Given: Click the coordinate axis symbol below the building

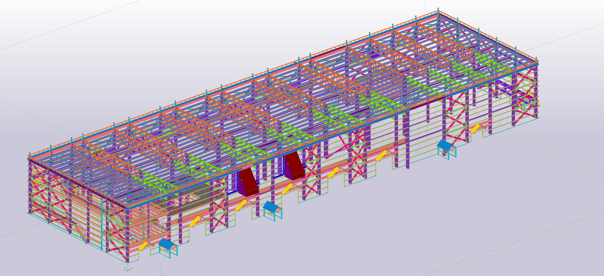Looking at the screenshot, I should (128, 268).
